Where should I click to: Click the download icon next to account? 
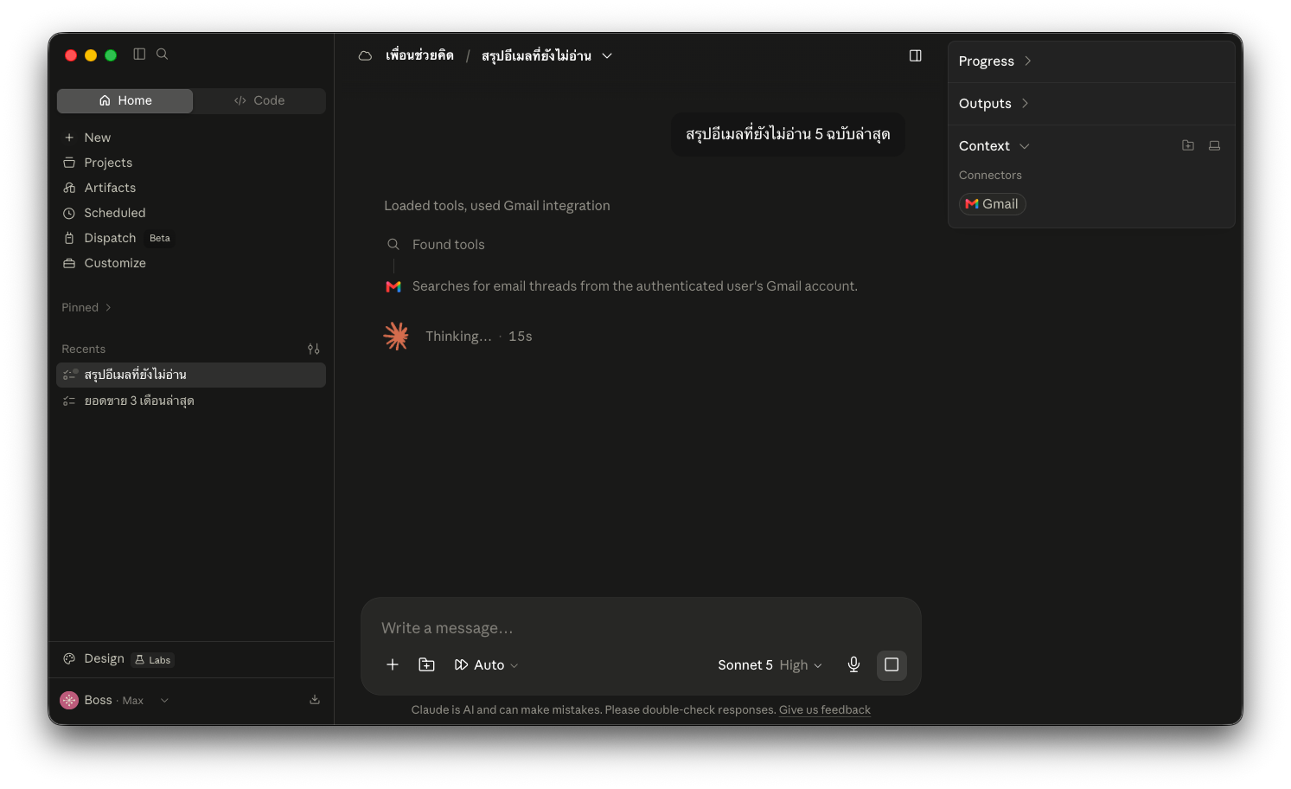315,700
